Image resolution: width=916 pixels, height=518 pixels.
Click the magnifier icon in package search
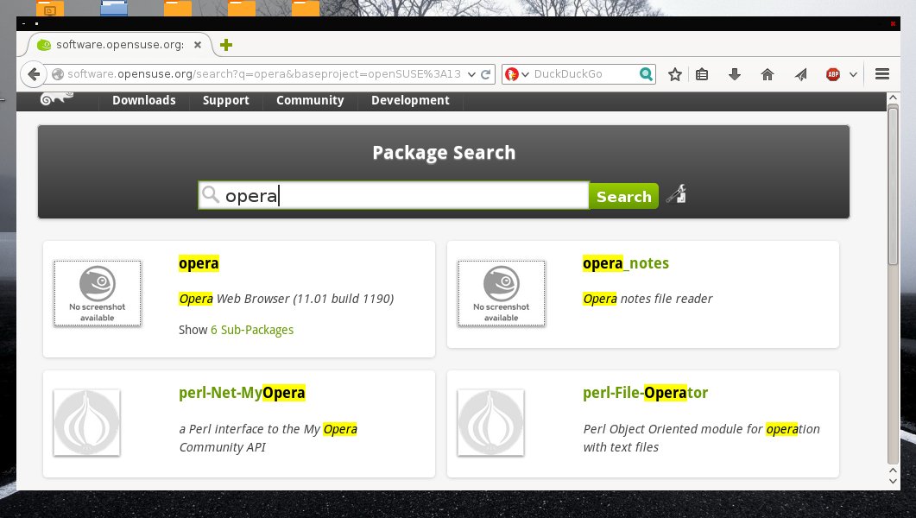(211, 194)
